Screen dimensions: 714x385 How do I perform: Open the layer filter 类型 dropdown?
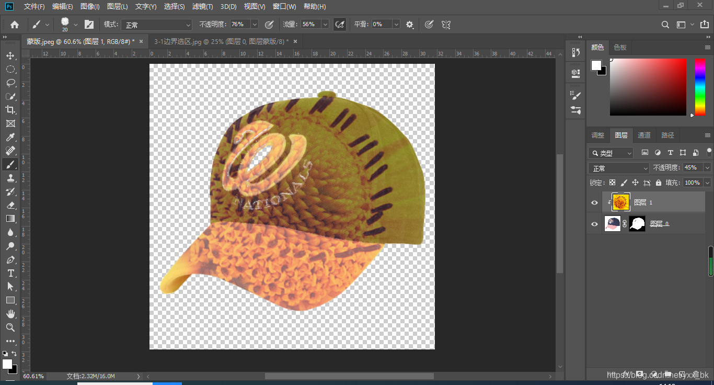click(x=611, y=153)
